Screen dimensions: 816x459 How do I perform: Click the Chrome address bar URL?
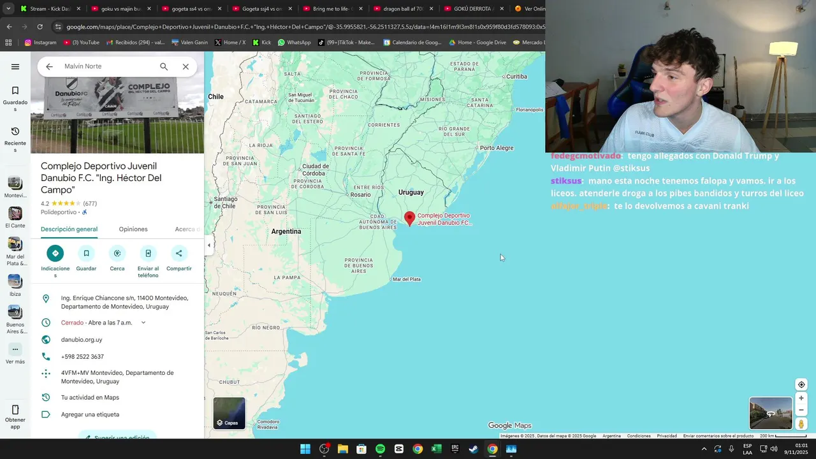click(x=305, y=27)
